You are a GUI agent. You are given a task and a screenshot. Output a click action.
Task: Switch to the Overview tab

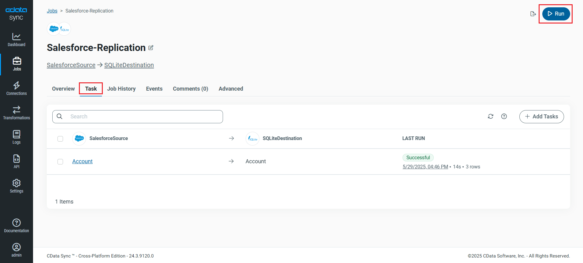[x=63, y=89]
